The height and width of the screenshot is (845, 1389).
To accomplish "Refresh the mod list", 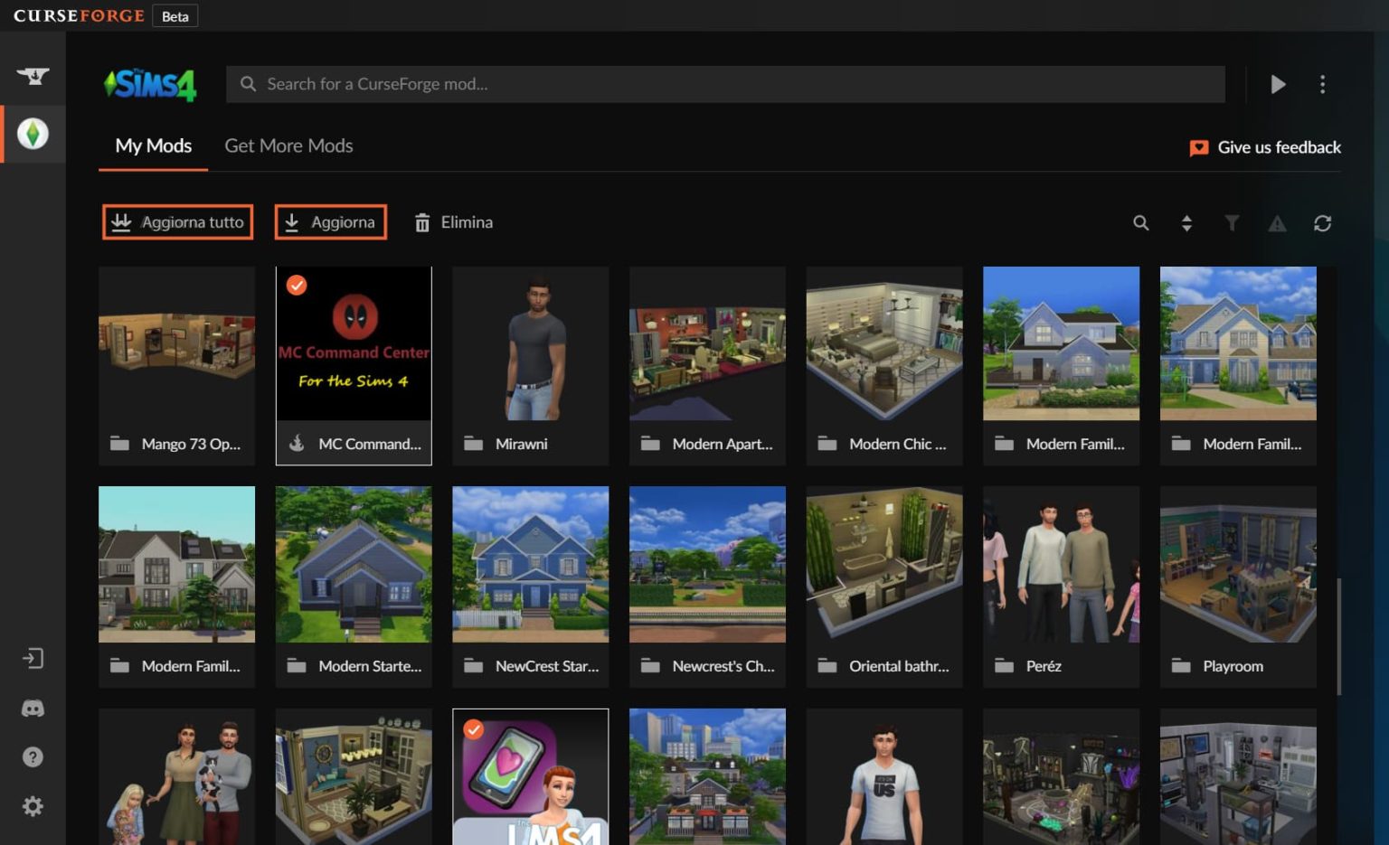I will point(1323,222).
